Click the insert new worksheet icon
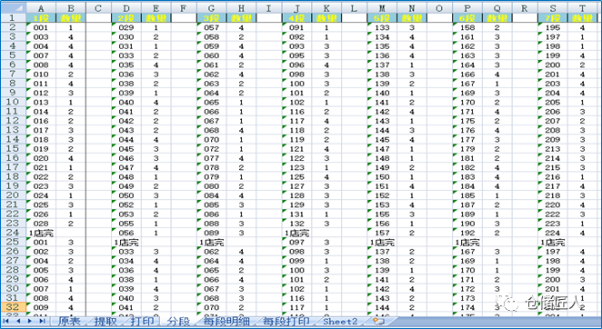602x329 pixels. coord(379,321)
